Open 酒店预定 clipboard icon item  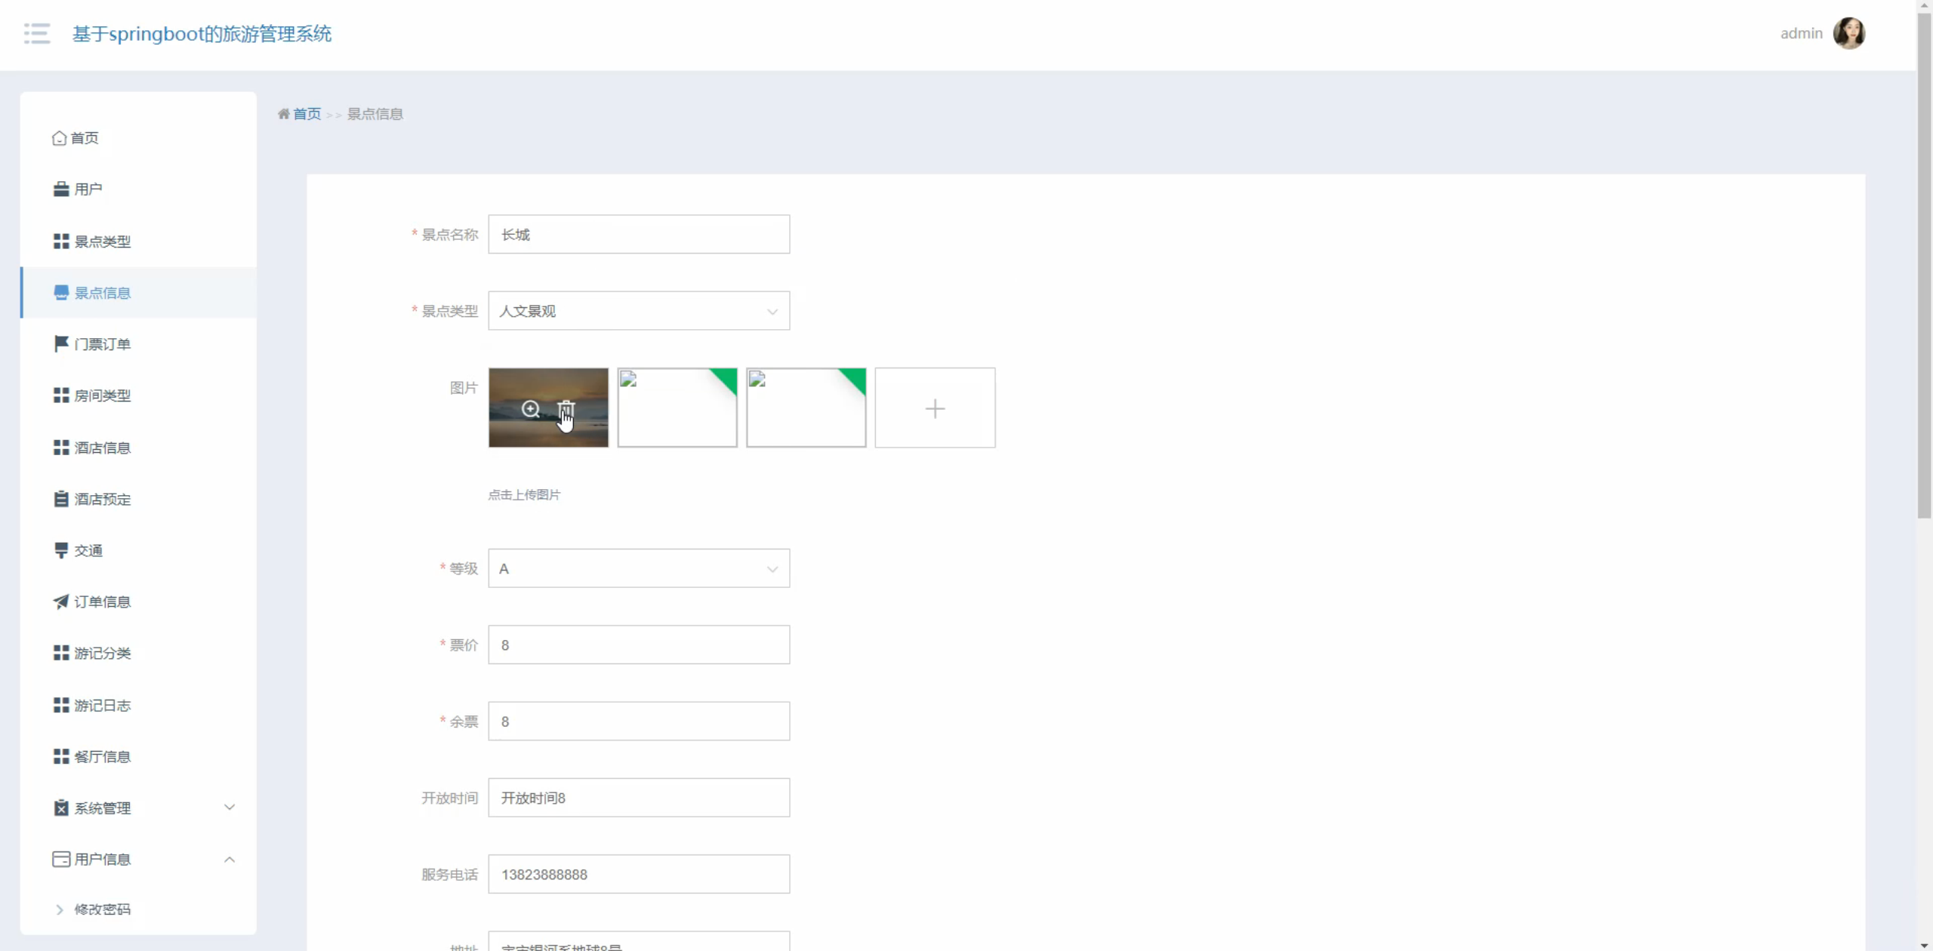tap(61, 499)
